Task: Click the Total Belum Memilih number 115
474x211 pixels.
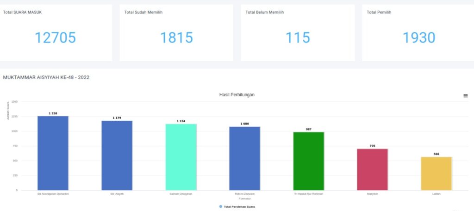Action: [x=298, y=38]
